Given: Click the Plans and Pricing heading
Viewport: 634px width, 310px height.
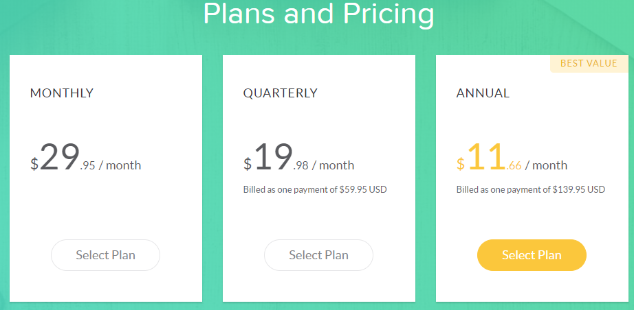Looking at the screenshot, I should tap(318, 14).
